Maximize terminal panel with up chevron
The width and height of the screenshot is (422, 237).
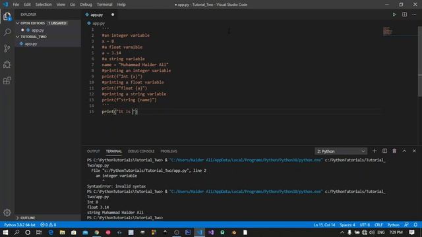[404, 151]
